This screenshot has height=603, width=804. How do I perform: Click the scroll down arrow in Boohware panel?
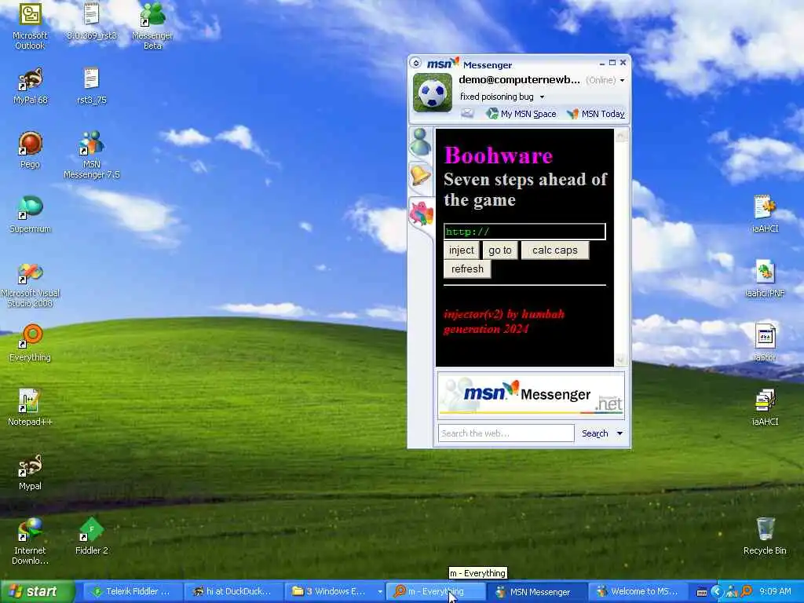click(620, 360)
